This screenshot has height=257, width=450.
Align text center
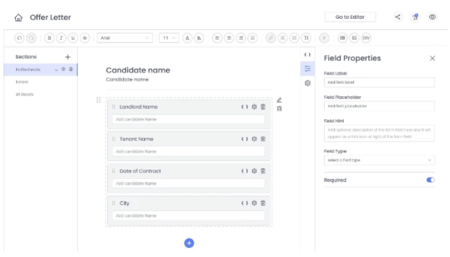[x=229, y=38]
